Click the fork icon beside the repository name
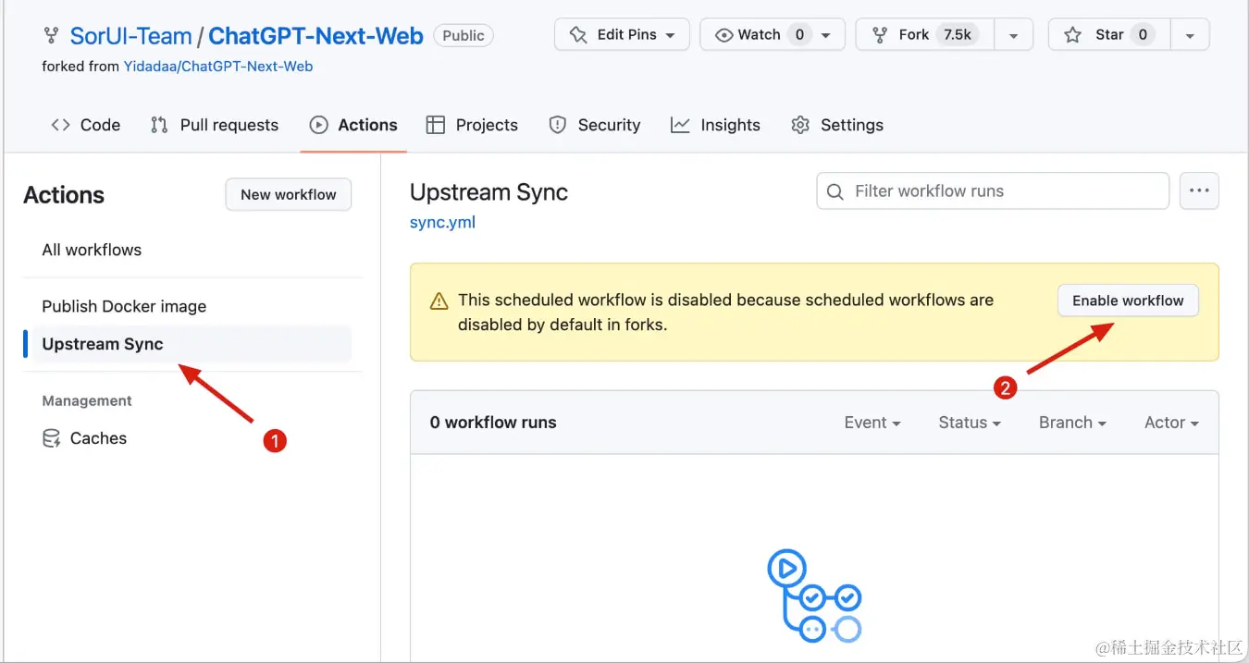The image size is (1249, 663). (x=51, y=36)
